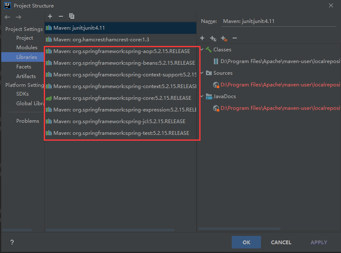341x253 pixels.
Task: Click the IntelliJ logo in title bar
Action: 8,5
